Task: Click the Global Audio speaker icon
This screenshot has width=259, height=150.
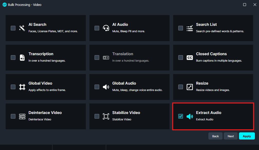Action: 106,87
